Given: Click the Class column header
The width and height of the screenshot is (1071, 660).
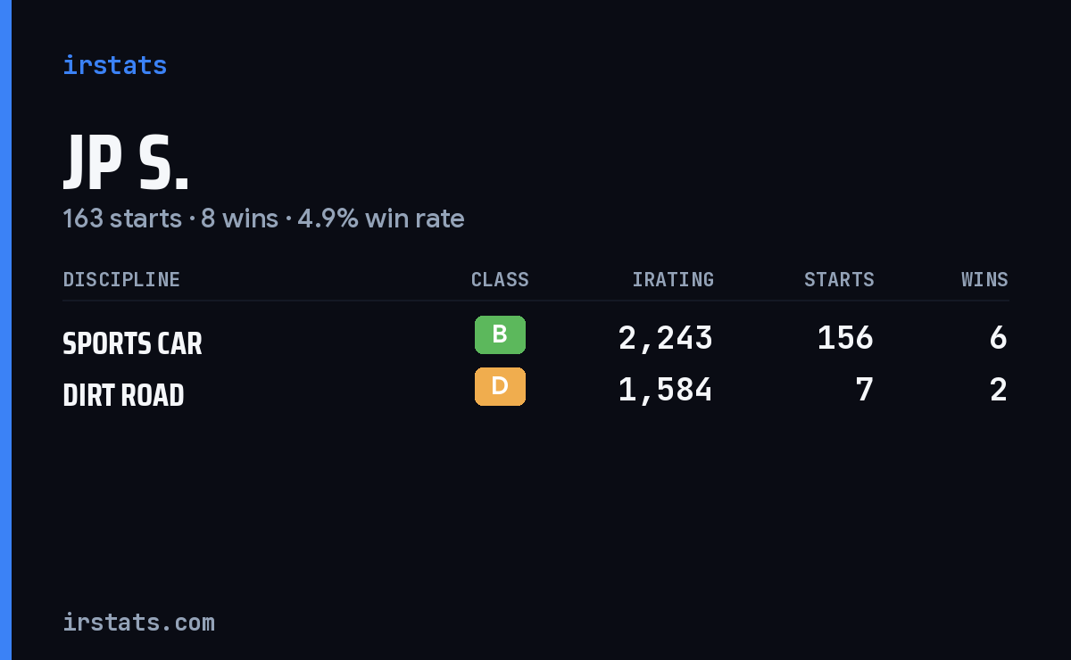Looking at the screenshot, I should click(x=500, y=279).
